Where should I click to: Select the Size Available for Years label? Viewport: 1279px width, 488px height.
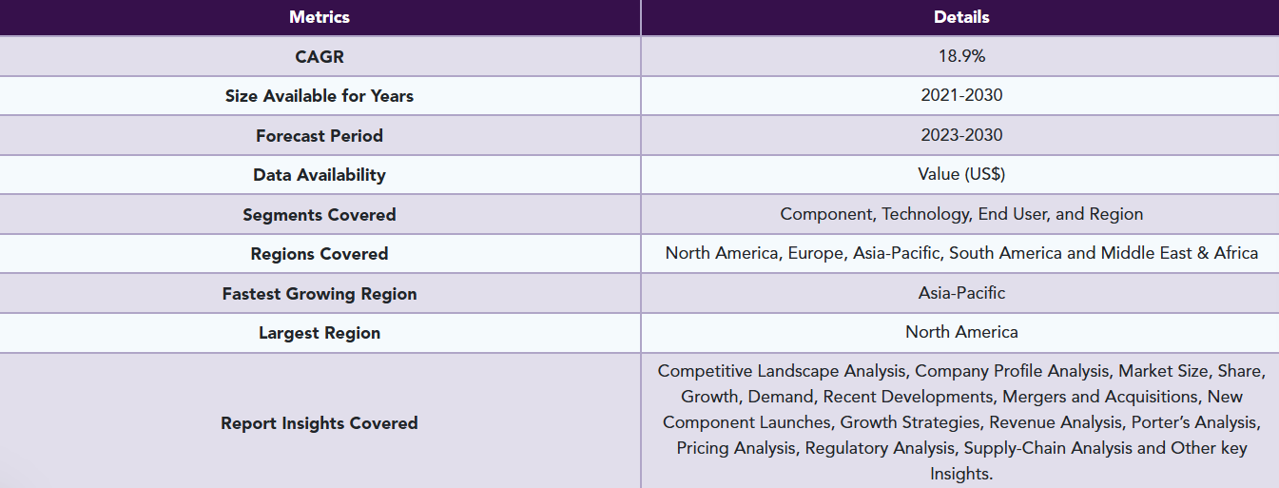pyautogui.click(x=320, y=96)
